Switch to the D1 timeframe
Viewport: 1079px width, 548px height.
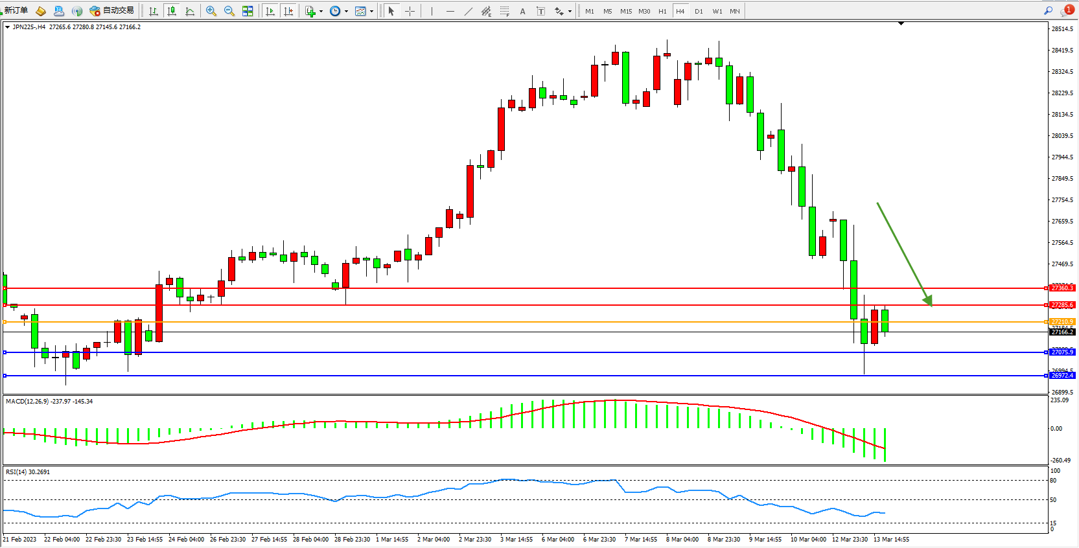(x=699, y=11)
